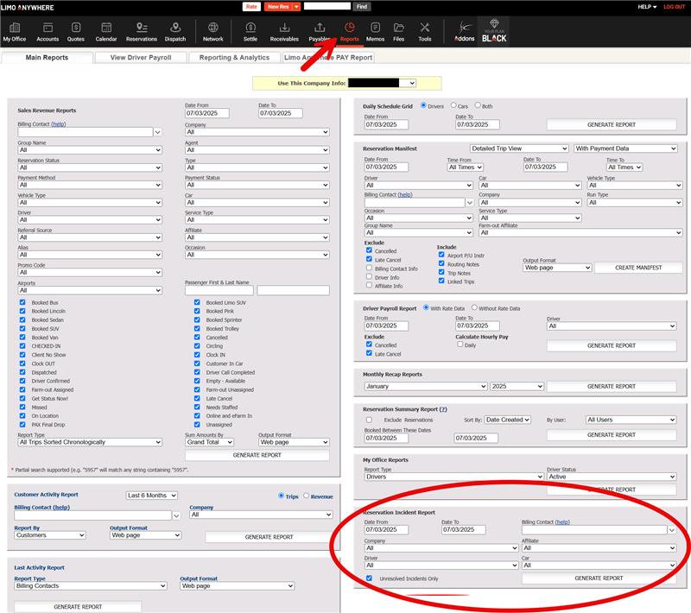
Task: Click the Receivables icon
Action: 284,32
